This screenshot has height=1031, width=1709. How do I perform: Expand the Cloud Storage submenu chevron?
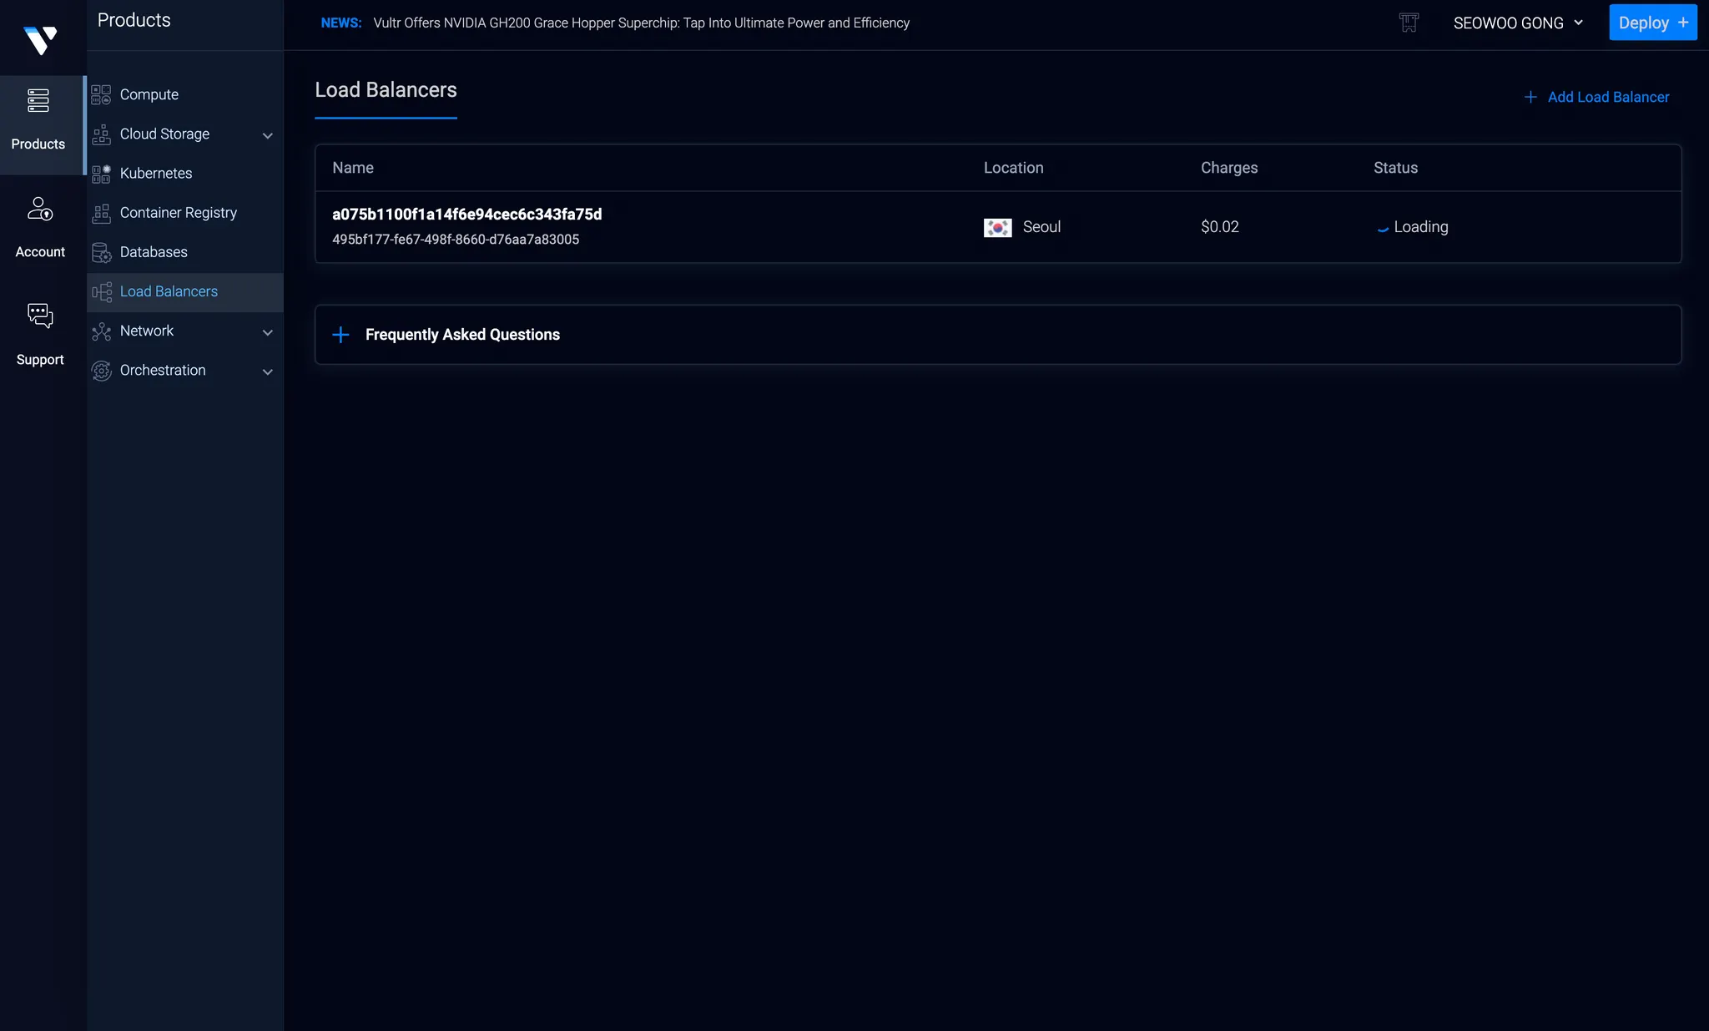[267, 135]
